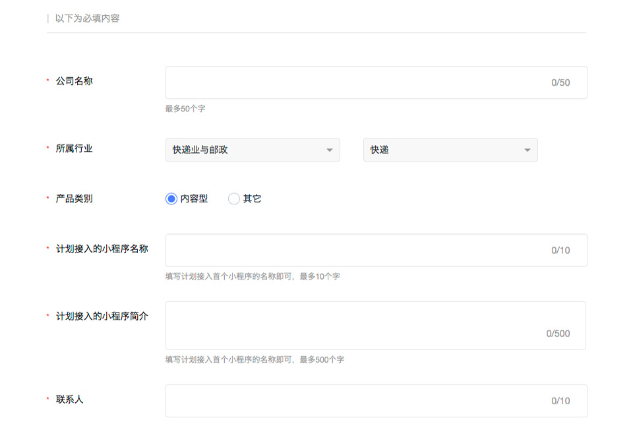The image size is (633, 422).
Task: Click the red asterisk beside 联系人
Action: (x=46, y=399)
